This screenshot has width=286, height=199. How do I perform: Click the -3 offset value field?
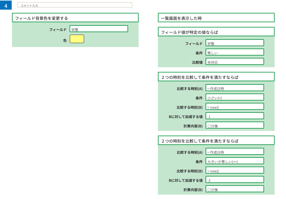click(x=235, y=179)
